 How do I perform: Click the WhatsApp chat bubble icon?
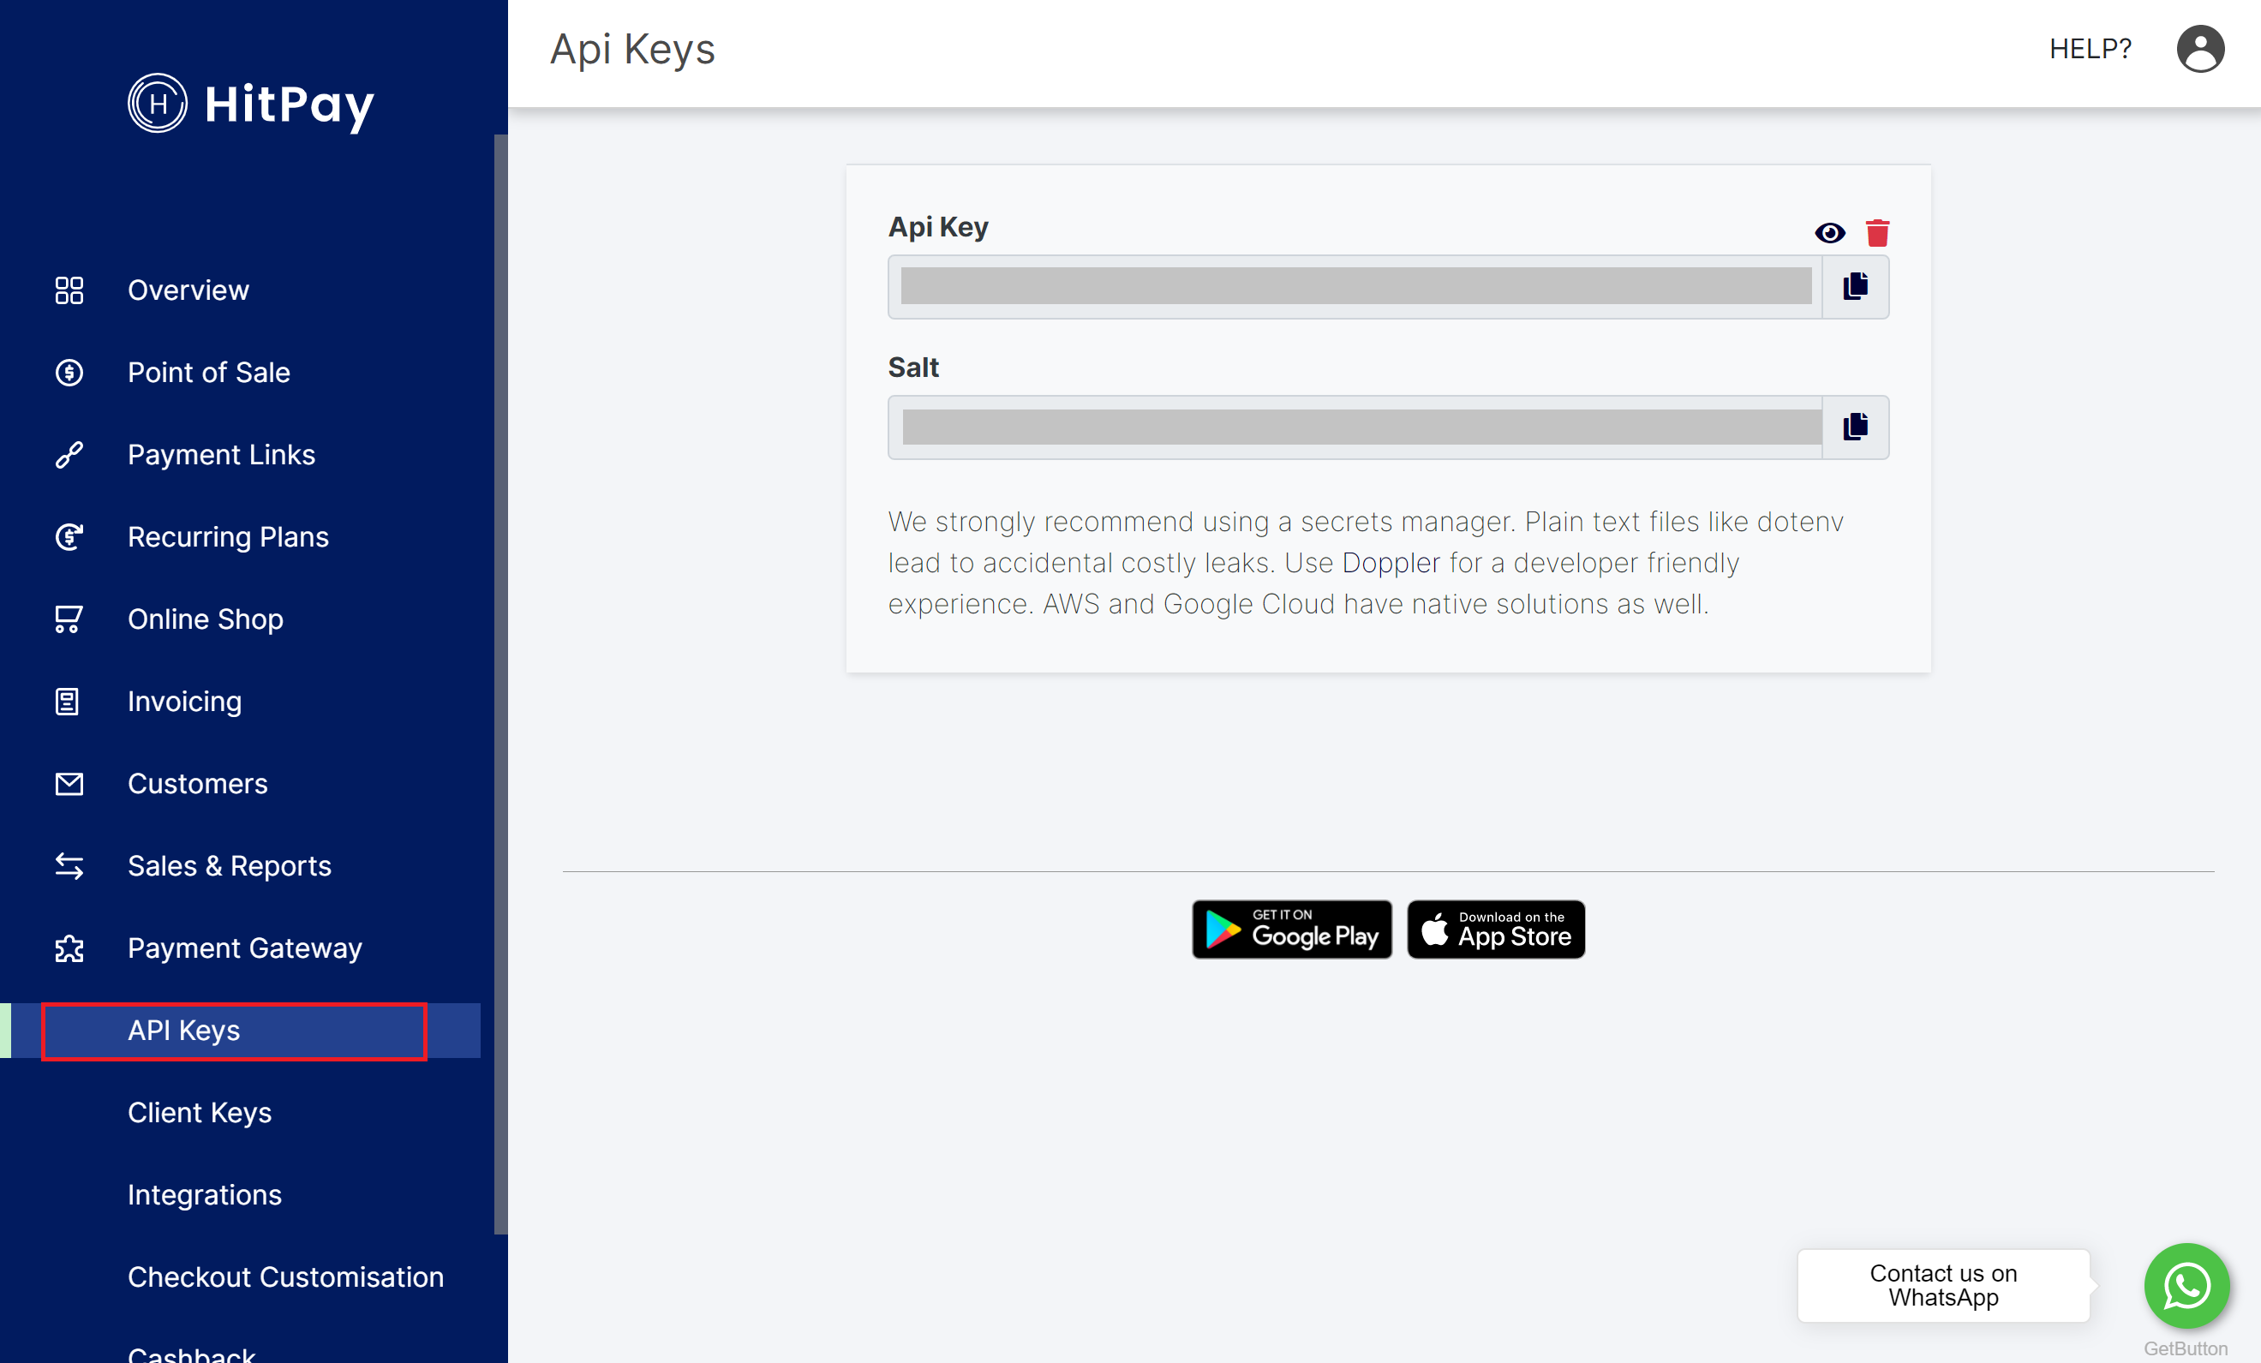tap(2185, 1284)
